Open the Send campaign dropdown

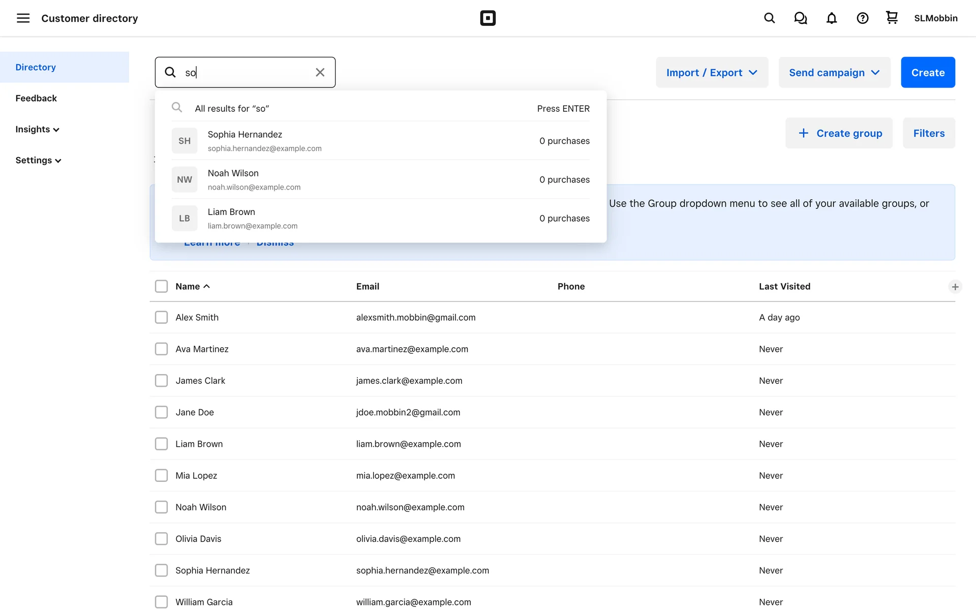tap(834, 73)
